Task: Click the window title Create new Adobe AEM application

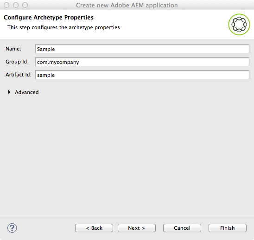Action: 127,6
